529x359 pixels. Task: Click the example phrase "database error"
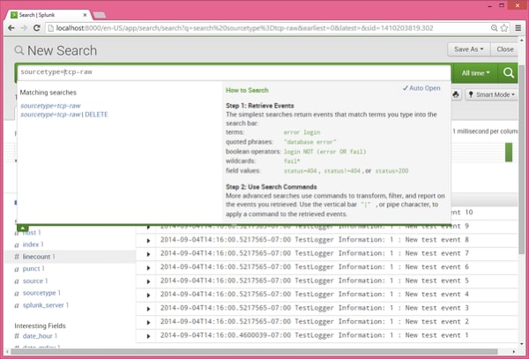tap(310, 142)
